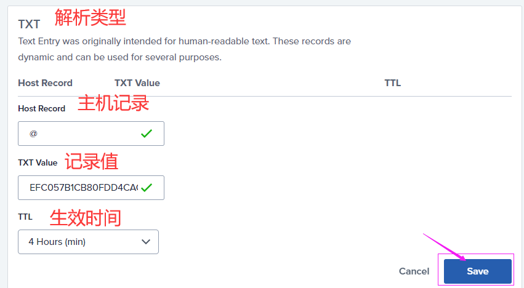The width and height of the screenshot is (524, 288).
Task: Click the red 主机记录 annotation
Action: 113,103
